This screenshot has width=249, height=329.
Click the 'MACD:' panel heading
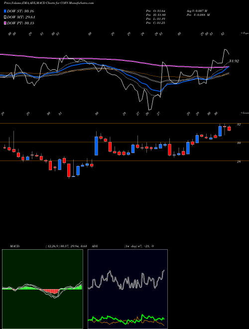click(14, 246)
